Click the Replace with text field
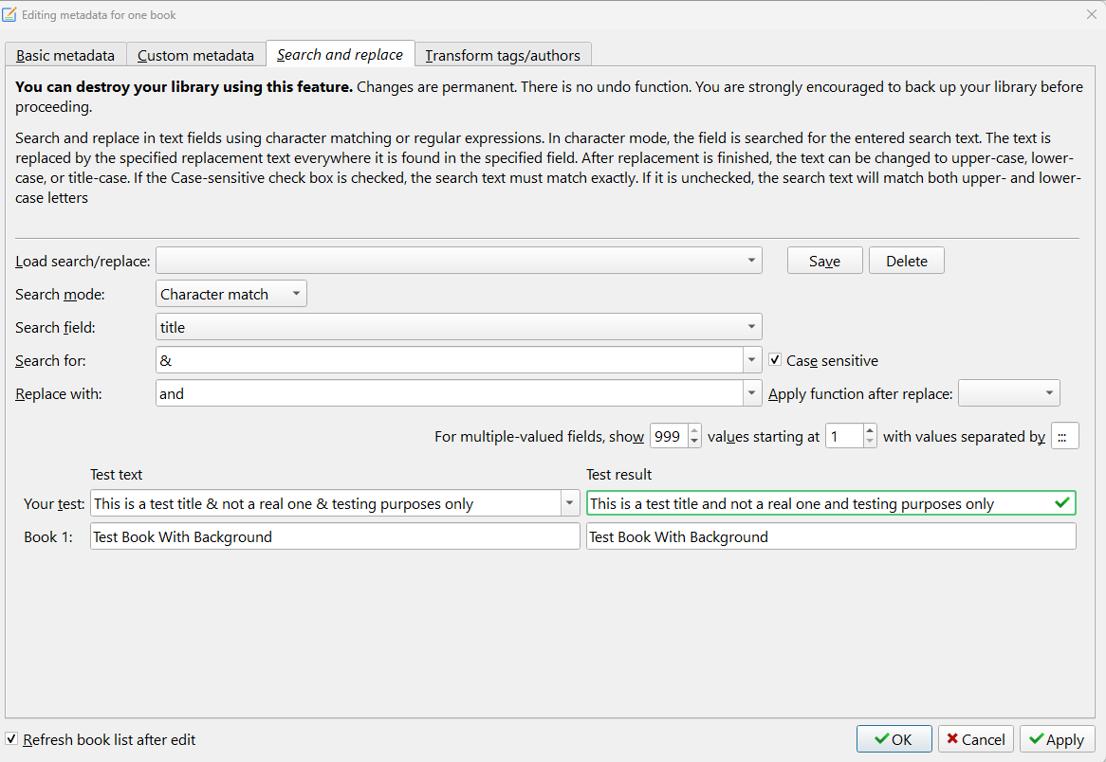1106x762 pixels. (x=450, y=393)
